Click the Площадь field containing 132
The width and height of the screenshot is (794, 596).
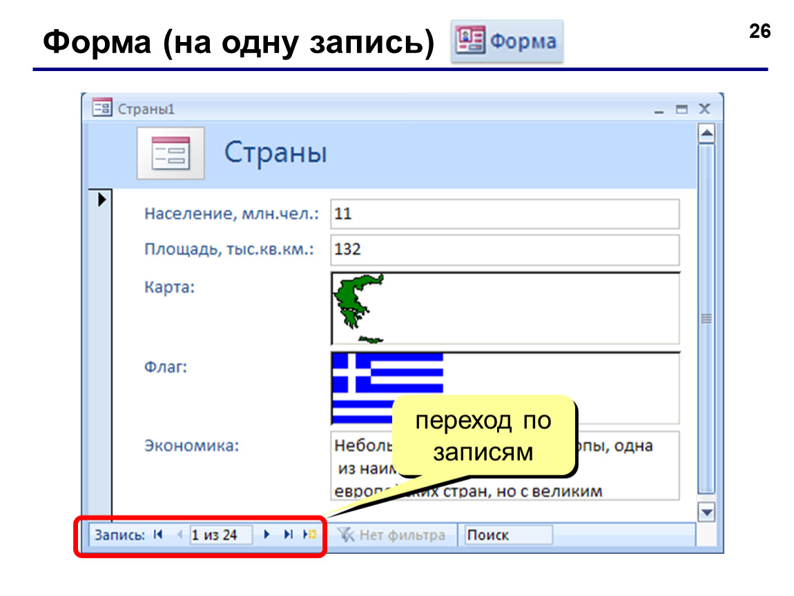coord(505,250)
